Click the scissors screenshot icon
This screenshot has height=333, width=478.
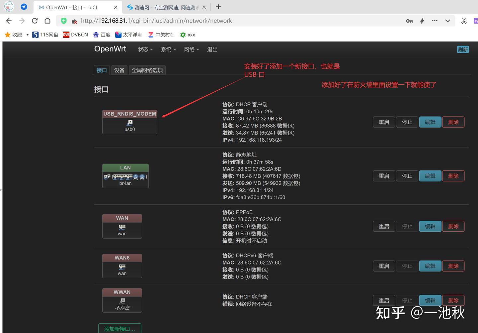coord(464,21)
